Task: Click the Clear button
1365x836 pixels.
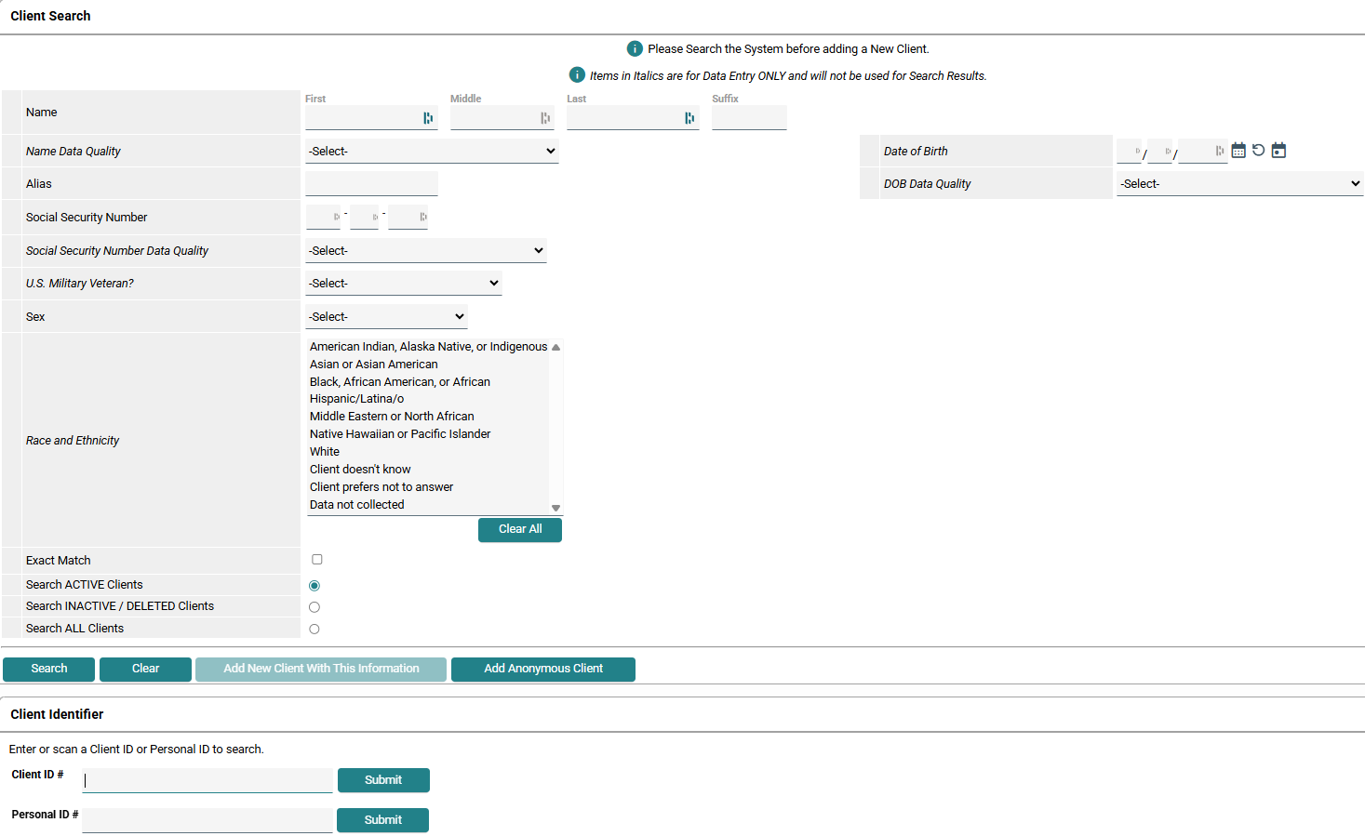Action: [145, 670]
